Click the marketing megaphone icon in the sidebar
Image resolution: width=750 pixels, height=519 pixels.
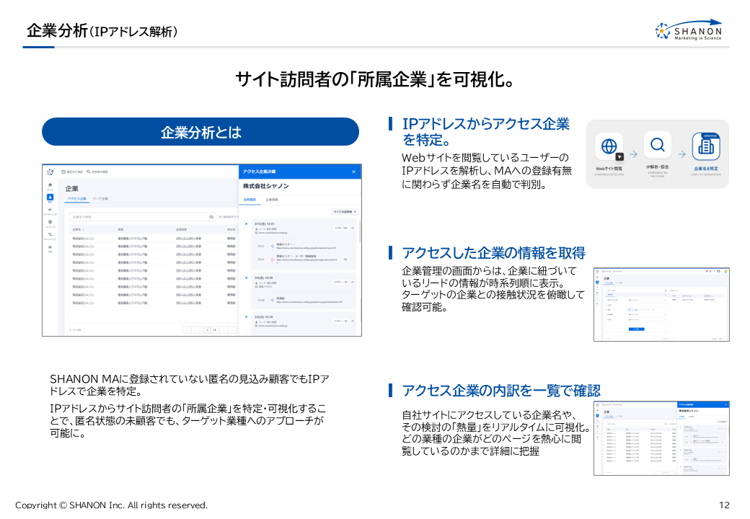[50, 210]
